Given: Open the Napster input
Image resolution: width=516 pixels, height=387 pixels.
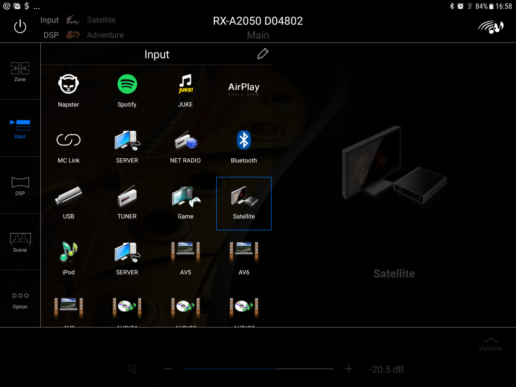Looking at the screenshot, I should point(69,90).
